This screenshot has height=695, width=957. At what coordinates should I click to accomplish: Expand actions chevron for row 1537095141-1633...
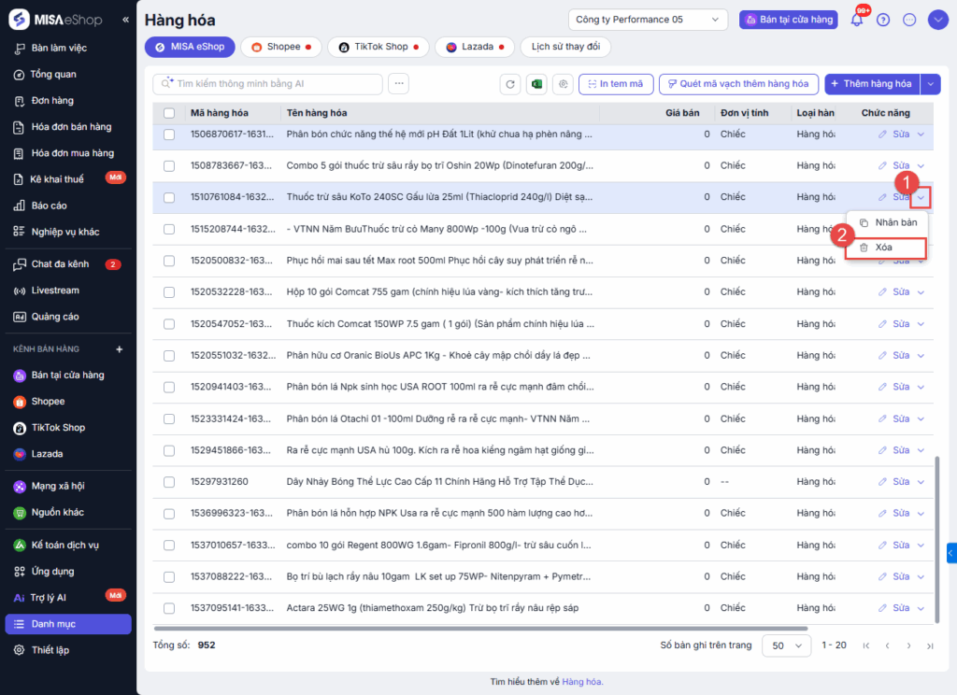(921, 608)
